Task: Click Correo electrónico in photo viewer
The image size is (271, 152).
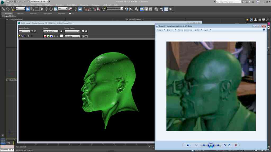Action: click(185, 30)
